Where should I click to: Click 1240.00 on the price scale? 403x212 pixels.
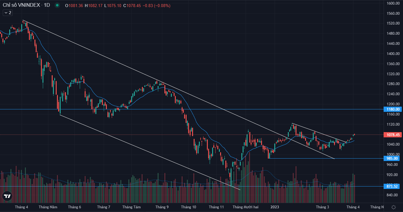click(x=393, y=94)
